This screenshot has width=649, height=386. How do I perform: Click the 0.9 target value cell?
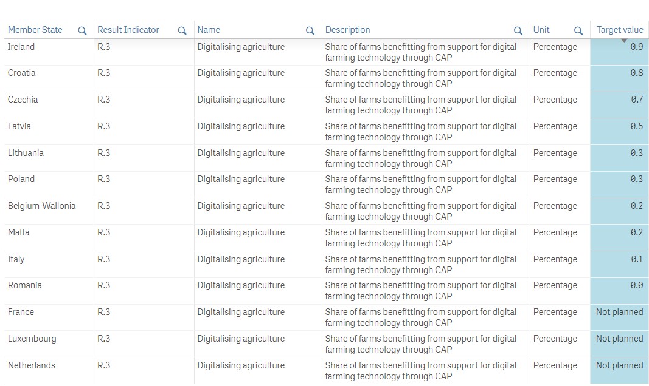point(636,47)
